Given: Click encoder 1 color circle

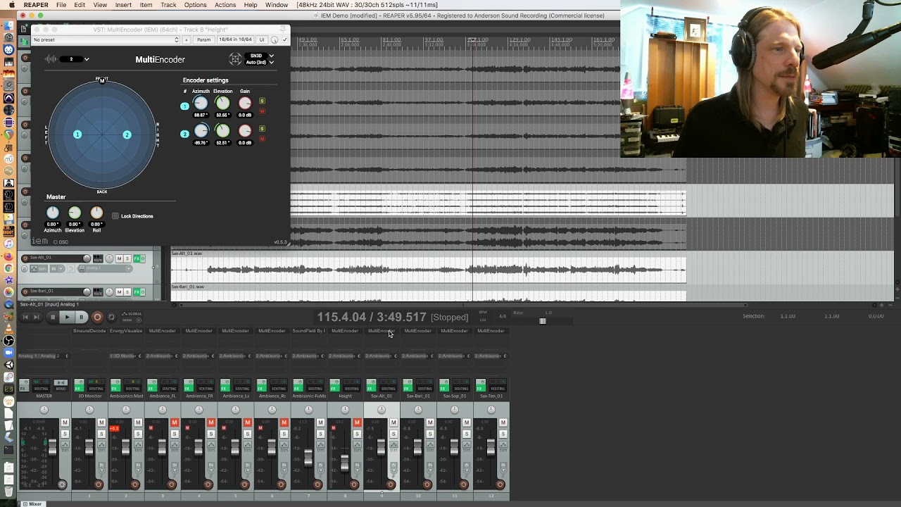Looking at the screenshot, I should click(x=184, y=106).
